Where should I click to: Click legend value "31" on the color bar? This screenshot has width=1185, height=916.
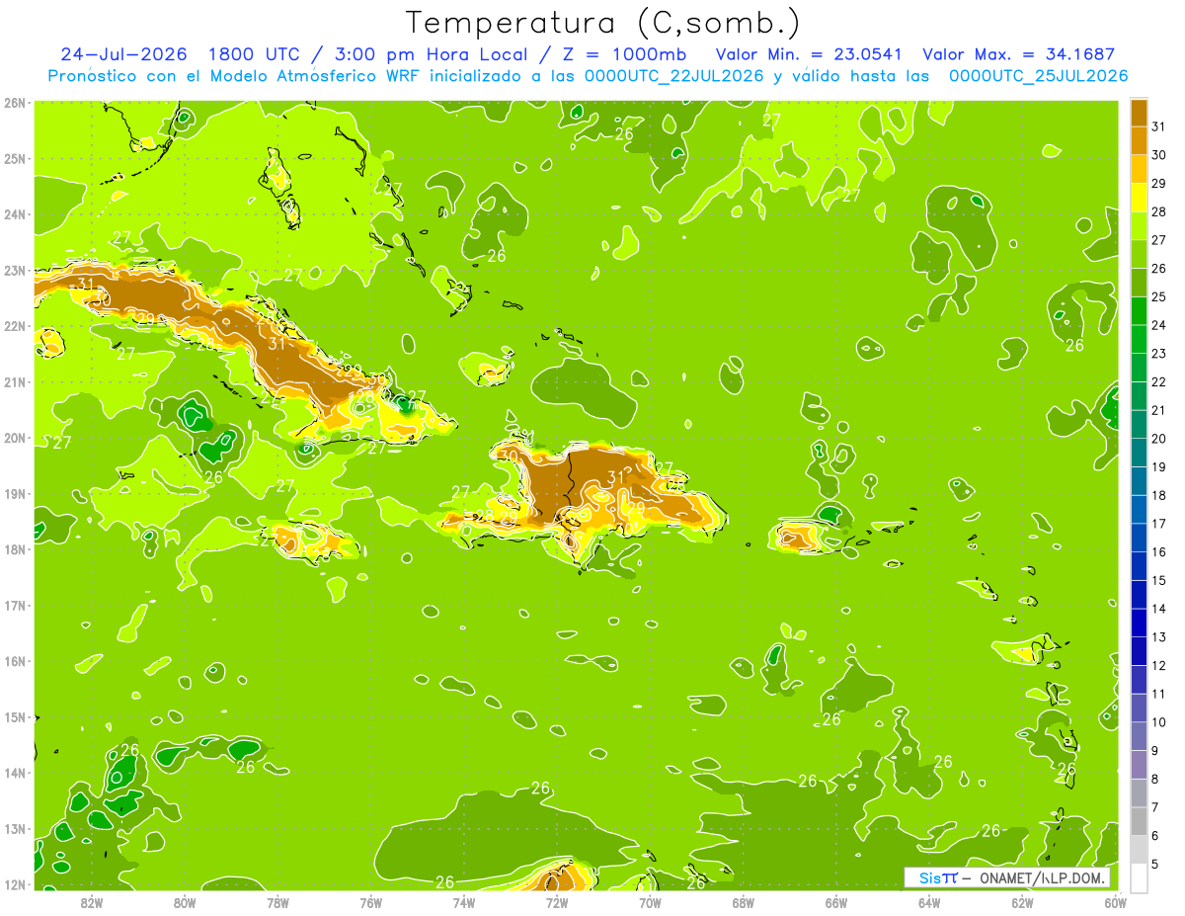[1159, 126]
